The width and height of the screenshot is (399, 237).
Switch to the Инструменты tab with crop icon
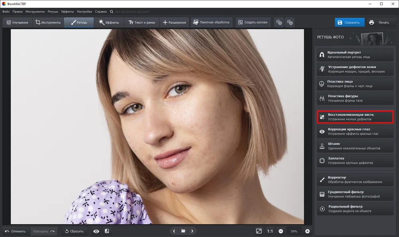[x=48, y=22]
